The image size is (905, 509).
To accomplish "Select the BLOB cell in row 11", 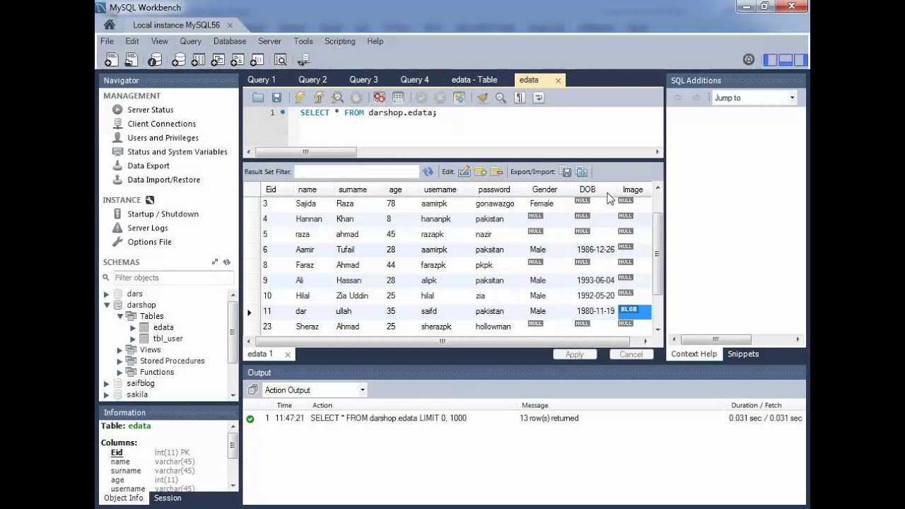I will pos(634,311).
